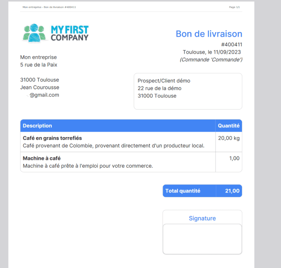Select the "Machine à café" item name
Viewport: 281px width, 268px height.
point(42,158)
